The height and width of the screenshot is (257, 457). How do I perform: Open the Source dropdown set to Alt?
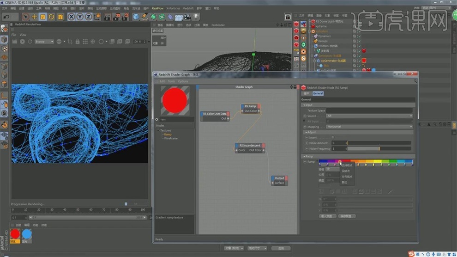[x=369, y=116]
